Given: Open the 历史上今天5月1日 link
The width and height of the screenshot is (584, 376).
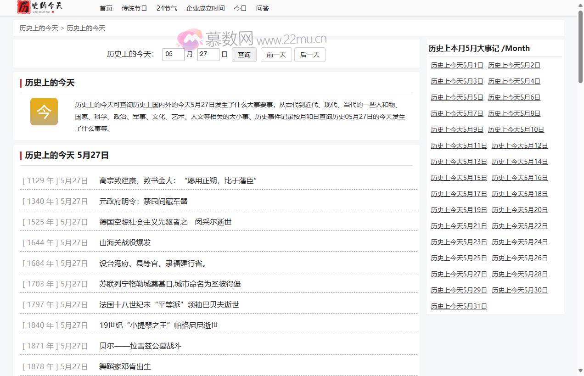Looking at the screenshot, I should click(x=457, y=65).
